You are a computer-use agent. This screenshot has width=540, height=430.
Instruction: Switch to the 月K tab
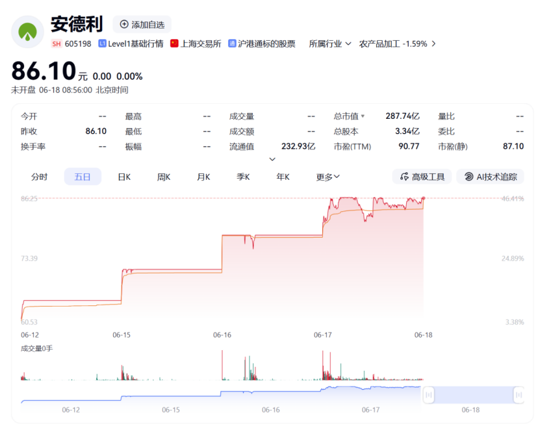(x=203, y=177)
